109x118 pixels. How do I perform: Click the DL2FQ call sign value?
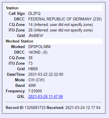pos(34,13)
